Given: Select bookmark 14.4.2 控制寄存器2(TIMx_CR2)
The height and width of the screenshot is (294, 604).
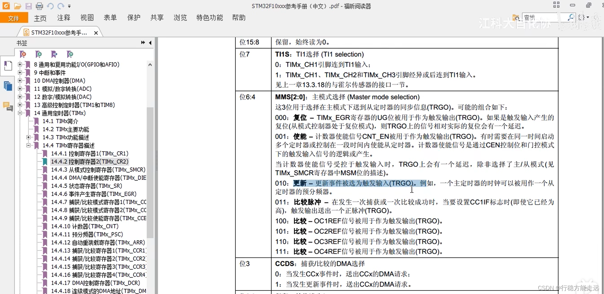Looking at the screenshot, I should click(90, 161).
